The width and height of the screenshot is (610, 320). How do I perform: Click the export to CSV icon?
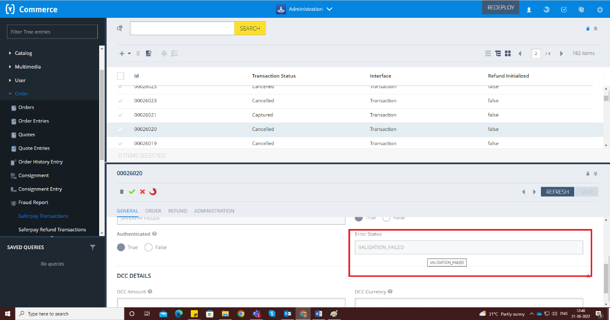[x=149, y=53]
